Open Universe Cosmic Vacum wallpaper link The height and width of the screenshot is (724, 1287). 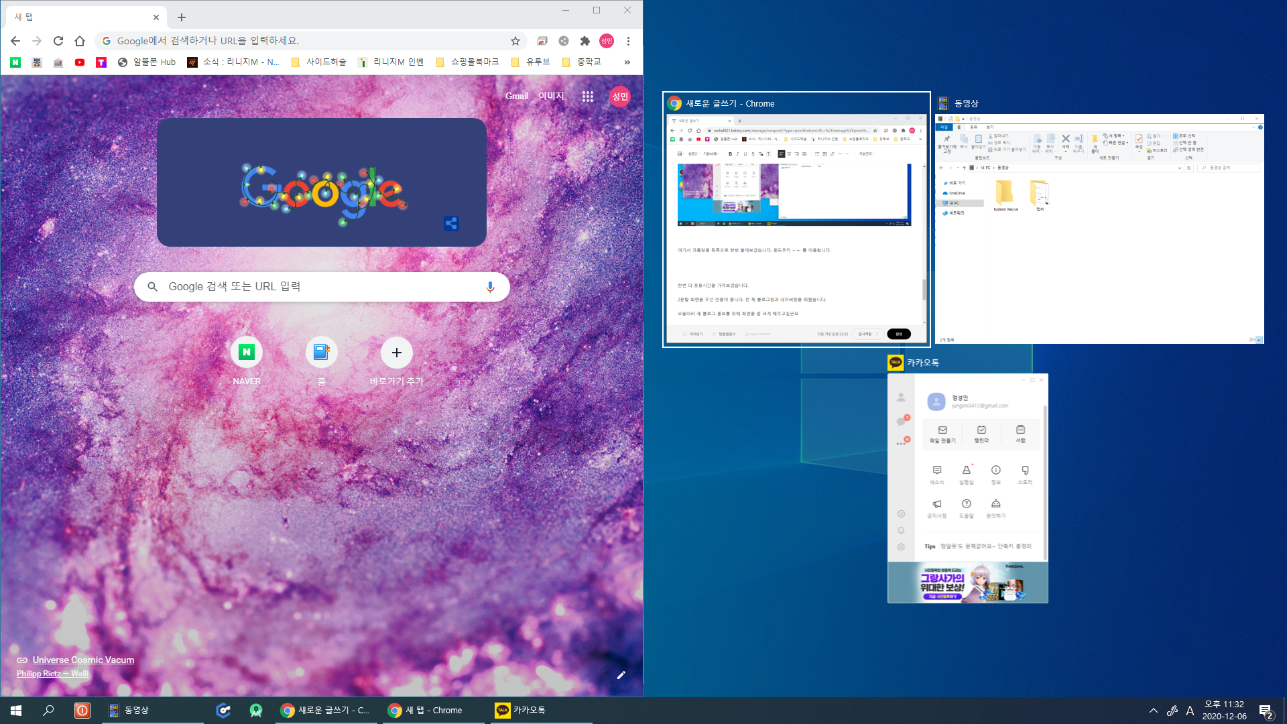(83, 660)
